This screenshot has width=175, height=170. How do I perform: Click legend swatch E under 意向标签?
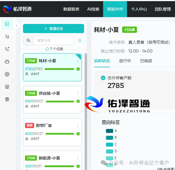point(109,158)
